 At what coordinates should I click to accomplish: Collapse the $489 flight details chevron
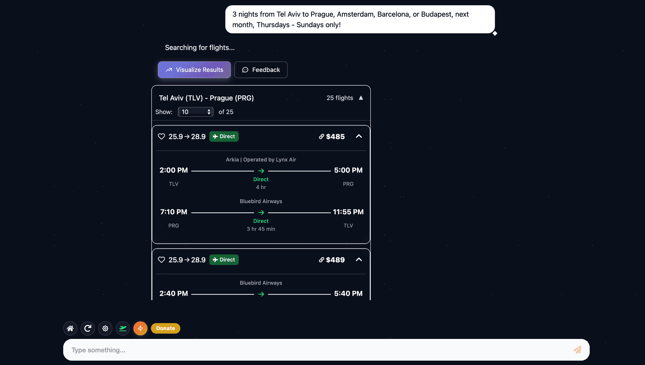[359, 260]
